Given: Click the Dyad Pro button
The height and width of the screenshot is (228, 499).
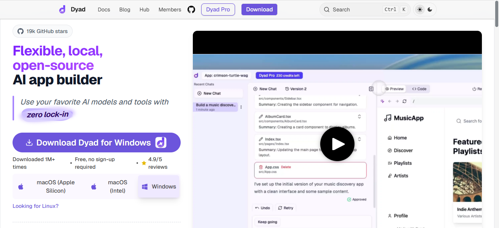Looking at the screenshot, I should tap(218, 9).
